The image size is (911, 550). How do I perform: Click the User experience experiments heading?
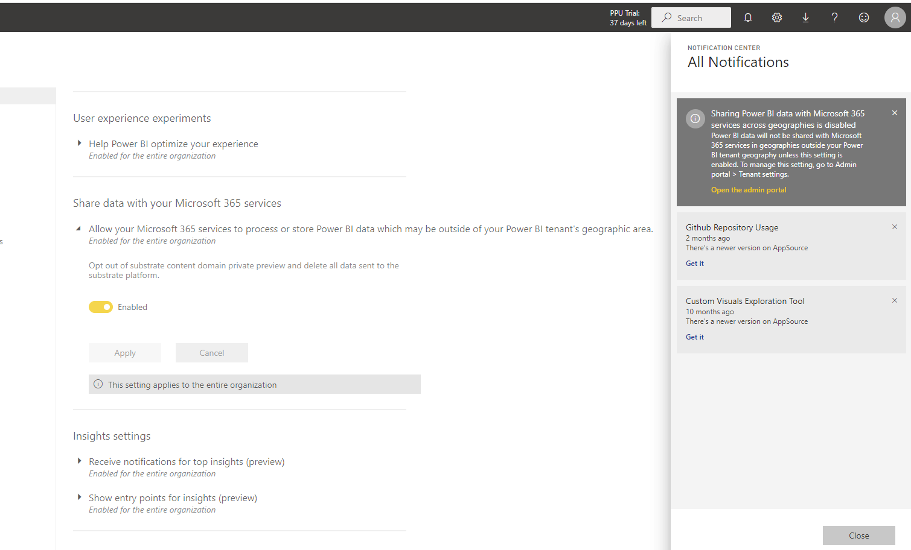(x=142, y=118)
